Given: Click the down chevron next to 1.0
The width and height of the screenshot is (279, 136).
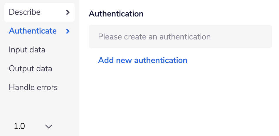Looking at the screenshot, I should pos(49,127).
